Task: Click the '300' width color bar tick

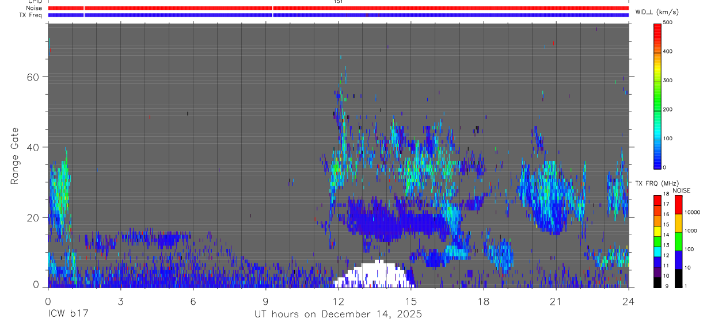Action: 668,80
